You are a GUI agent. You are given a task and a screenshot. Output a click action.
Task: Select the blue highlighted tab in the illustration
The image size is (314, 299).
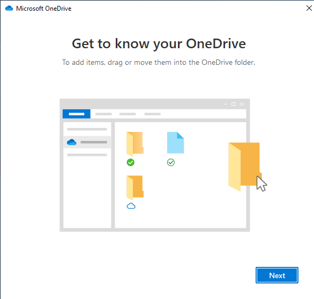click(x=77, y=114)
